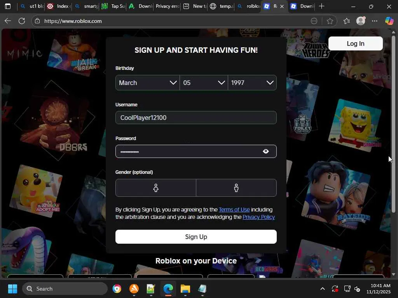Image resolution: width=398 pixels, height=298 pixels.
Task: Go back with the browser back arrow
Action: pyautogui.click(x=8, y=21)
